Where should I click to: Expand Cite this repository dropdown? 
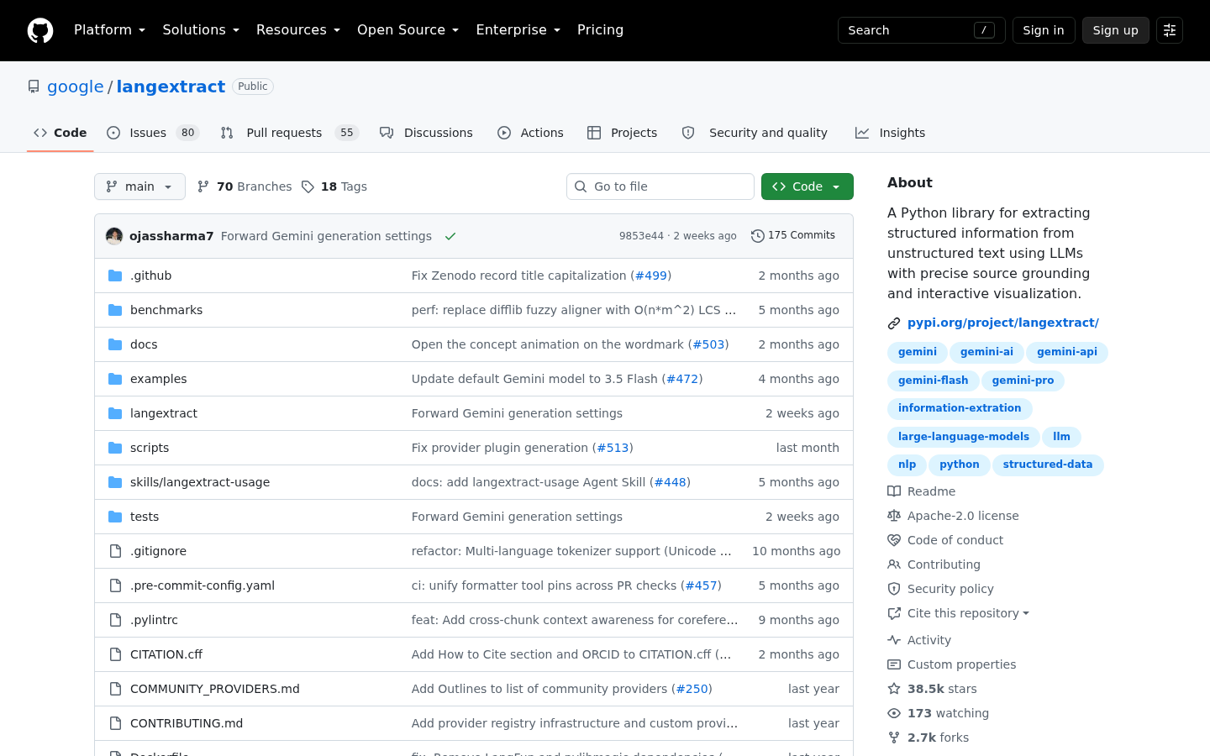968,613
